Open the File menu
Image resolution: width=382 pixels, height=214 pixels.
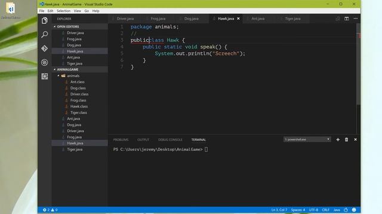(42, 11)
